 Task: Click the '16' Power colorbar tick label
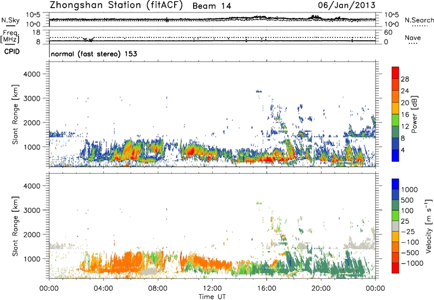pyautogui.click(x=405, y=114)
